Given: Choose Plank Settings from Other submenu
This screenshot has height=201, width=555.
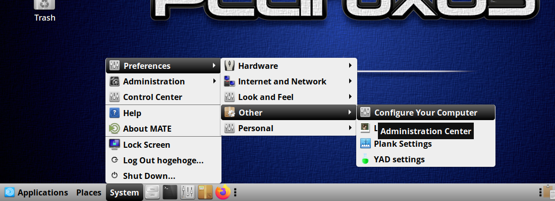Looking at the screenshot, I should pyautogui.click(x=426, y=144).
